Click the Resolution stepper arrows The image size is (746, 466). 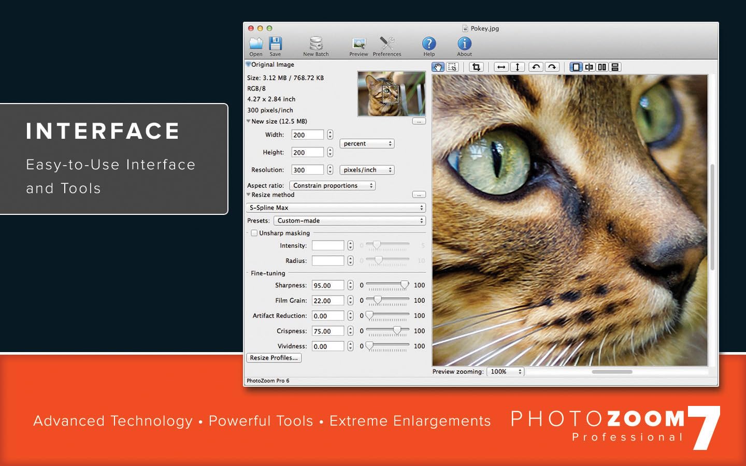click(x=330, y=170)
